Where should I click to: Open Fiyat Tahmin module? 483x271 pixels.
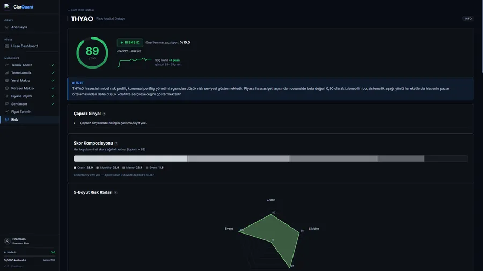pos(30,111)
